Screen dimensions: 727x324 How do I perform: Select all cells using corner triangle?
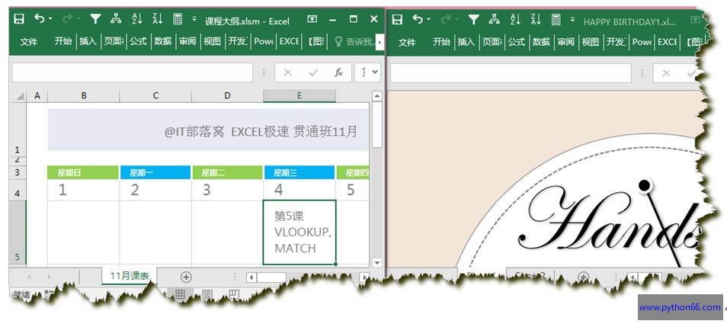click(x=20, y=96)
